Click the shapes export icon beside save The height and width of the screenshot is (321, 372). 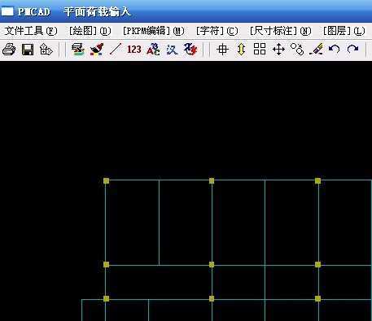click(x=46, y=50)
